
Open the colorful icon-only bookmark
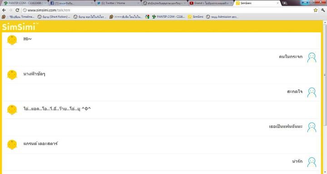tap(147, 17)
